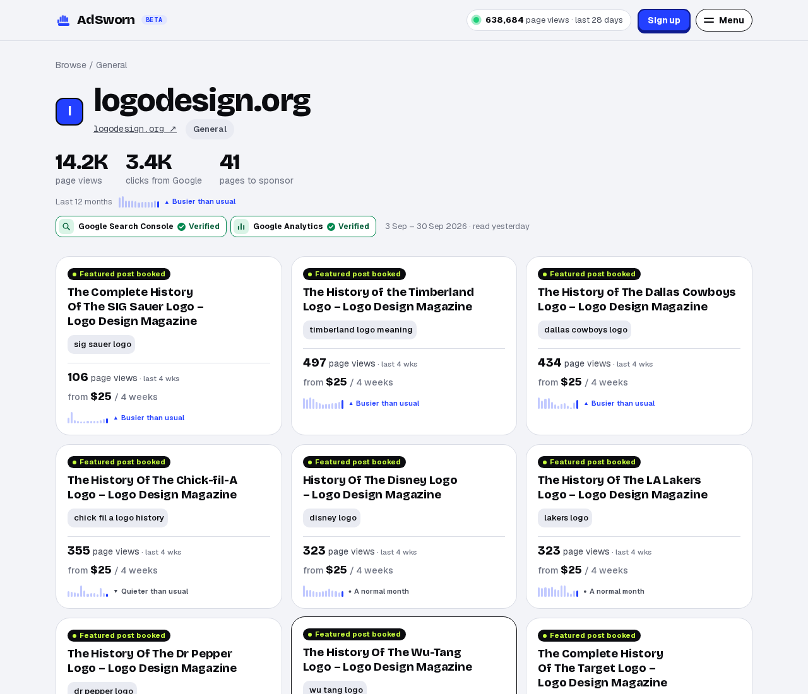Image resolution: width=808 pixels, height=694 pixels.
Task: Click the 'timberland logo meaning' keyword tag
Action: [360, 330]
